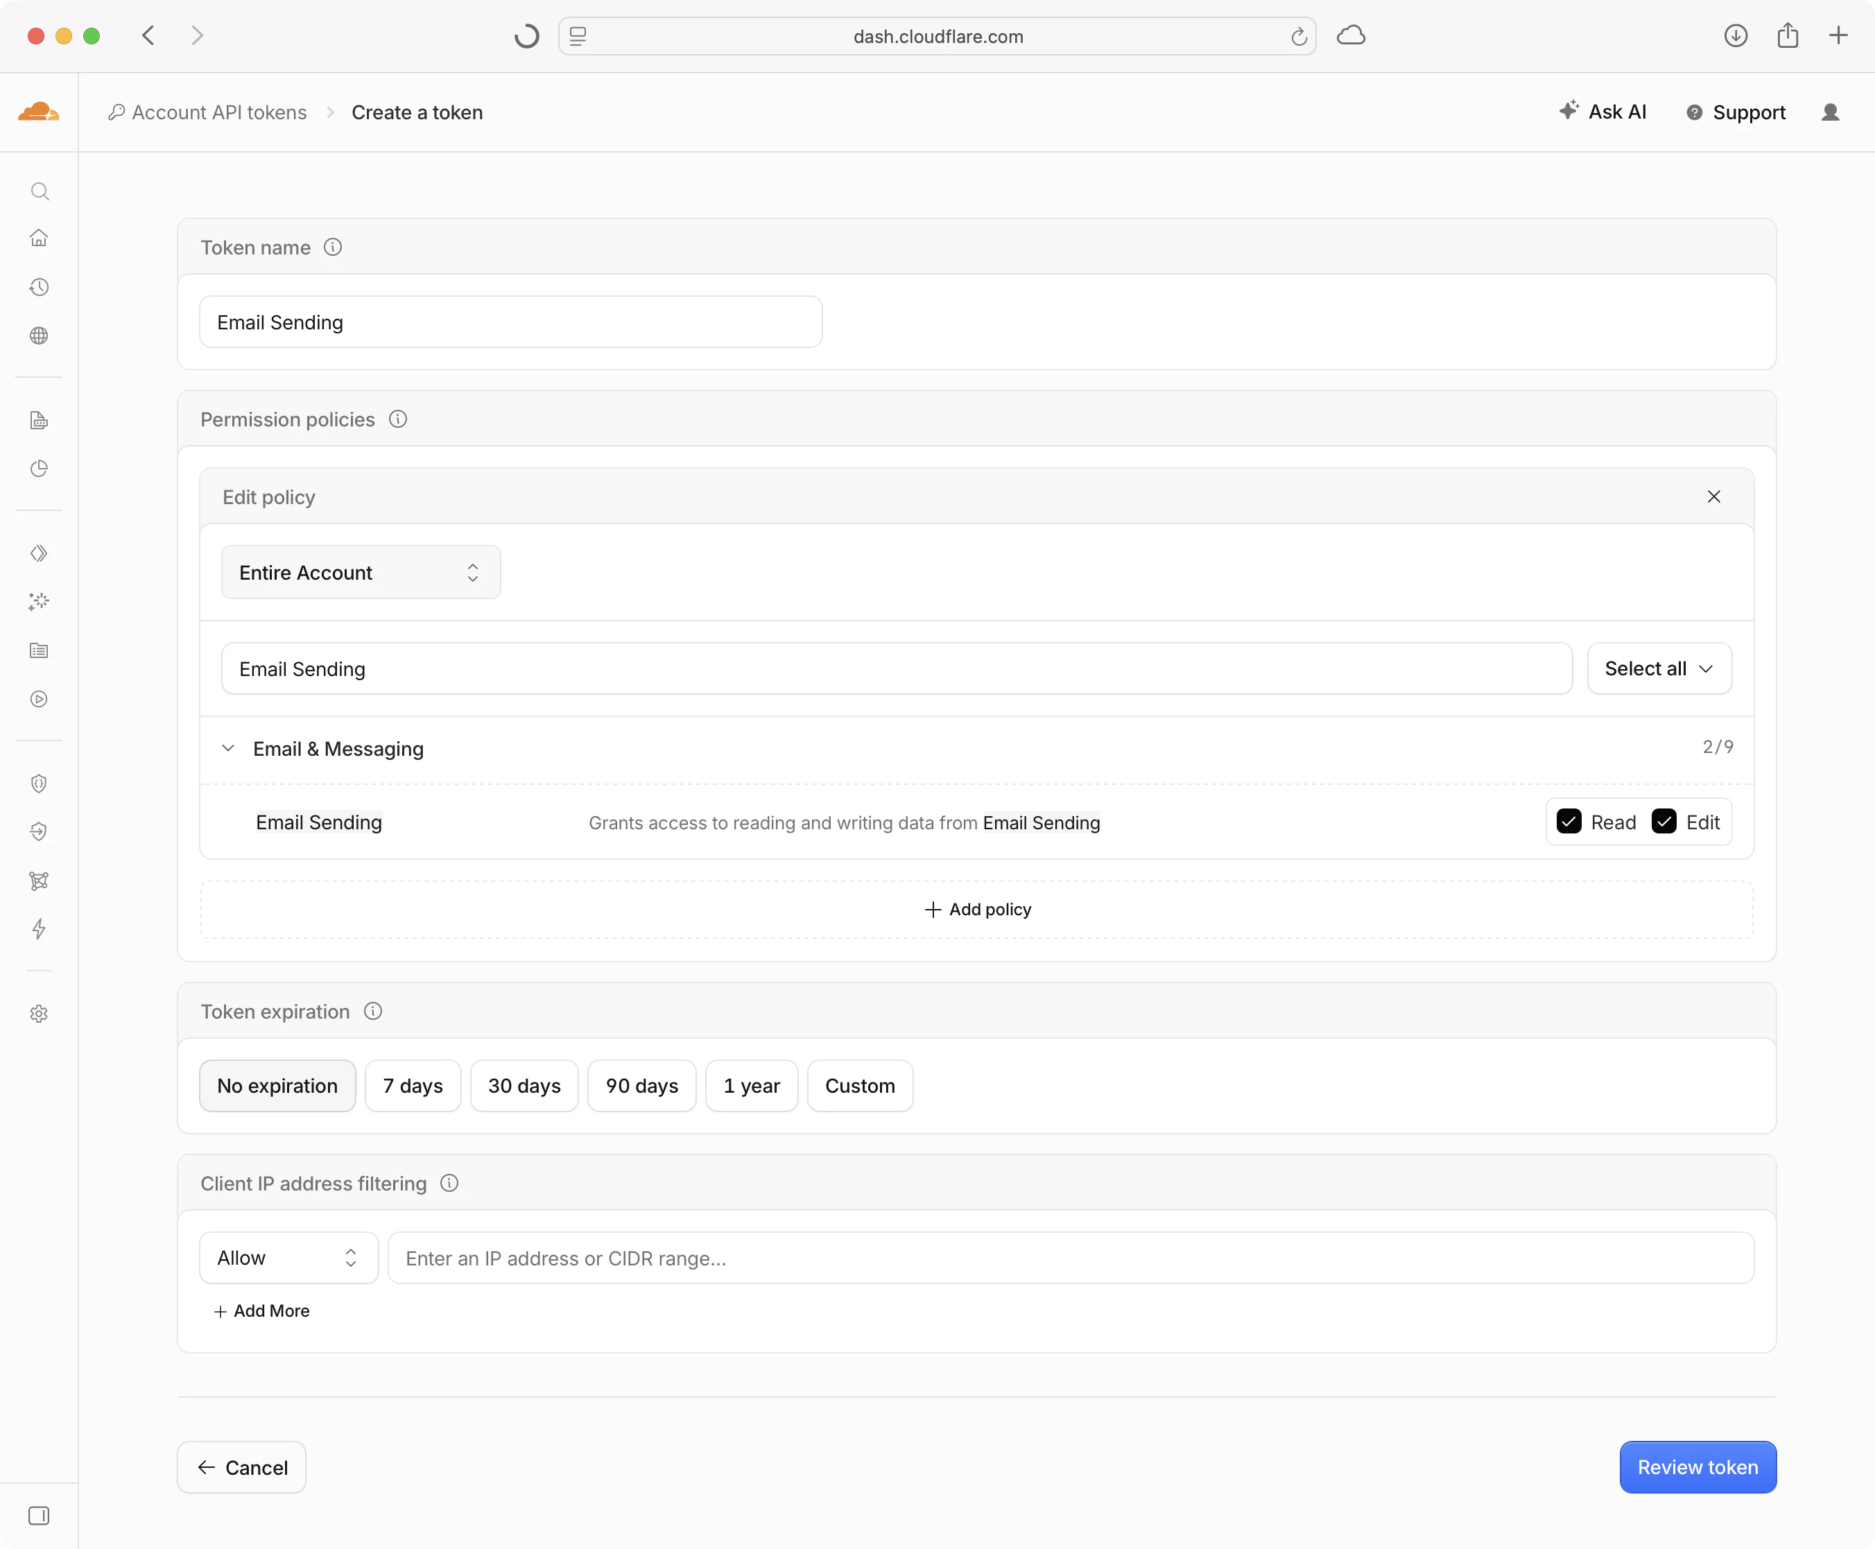Select 7 days expiration
Image resolution: width=1875 pixels, height=1549 pixels.
pos(413,1086)
